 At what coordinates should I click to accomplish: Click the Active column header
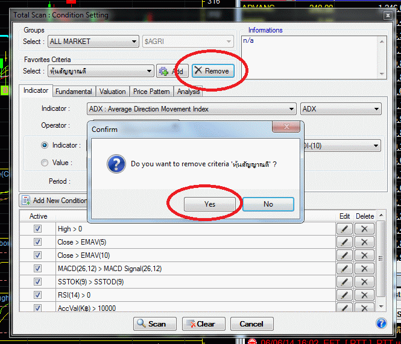39,216
